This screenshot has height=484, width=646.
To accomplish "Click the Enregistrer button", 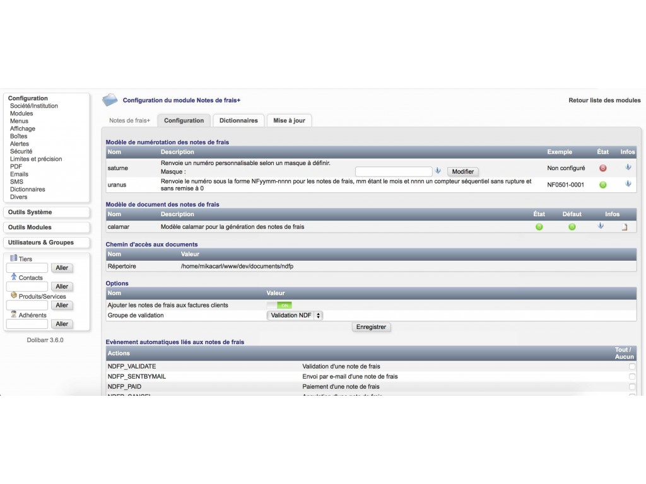I will [371, 327].
